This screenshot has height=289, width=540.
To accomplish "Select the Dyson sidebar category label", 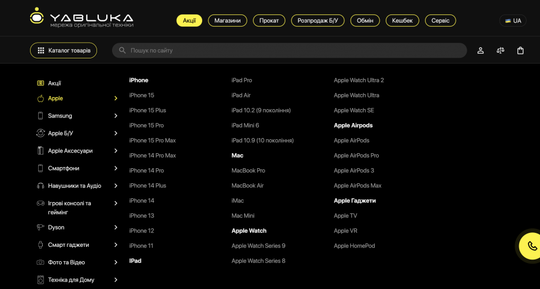I will point(56,227).
